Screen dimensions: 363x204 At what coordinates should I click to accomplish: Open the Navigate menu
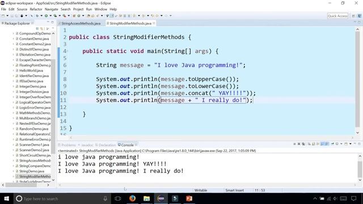pyautogui.click(x=52, y=9)
